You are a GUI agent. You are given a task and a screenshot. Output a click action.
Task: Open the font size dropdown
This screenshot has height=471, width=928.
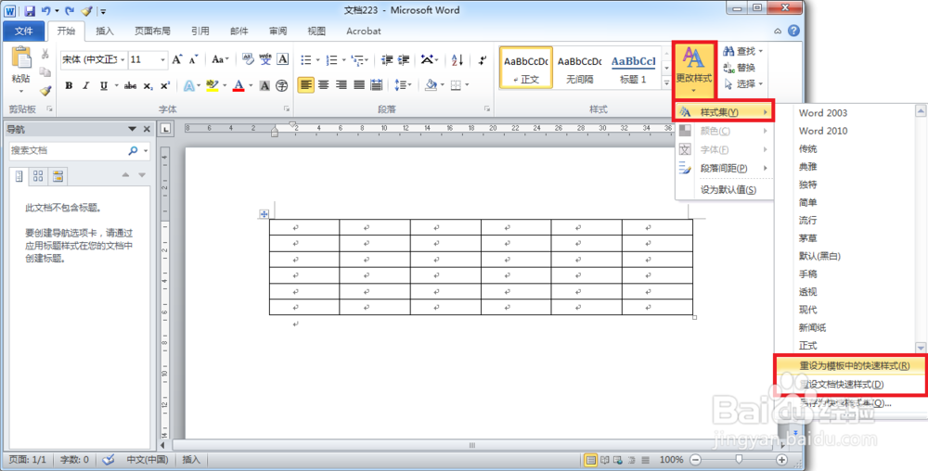tap(163, 59)
